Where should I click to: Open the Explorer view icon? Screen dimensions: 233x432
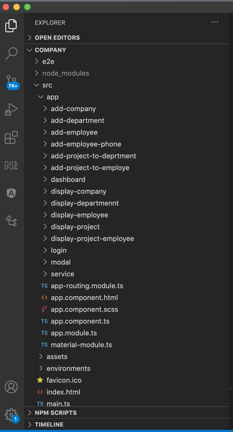[11, 26]
